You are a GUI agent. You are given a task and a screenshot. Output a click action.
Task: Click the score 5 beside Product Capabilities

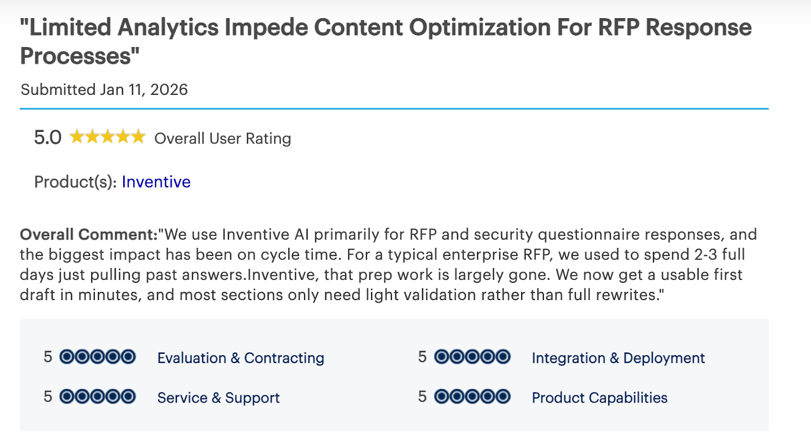(422, 396)
